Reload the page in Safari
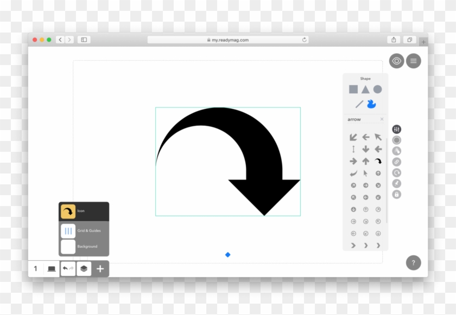Screen dimensions: 456x315 (304, 40)
